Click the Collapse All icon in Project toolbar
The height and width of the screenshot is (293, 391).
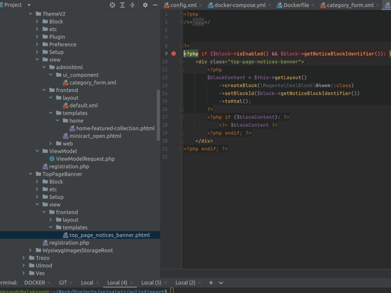pyautogui.click(x=133, y=5)
